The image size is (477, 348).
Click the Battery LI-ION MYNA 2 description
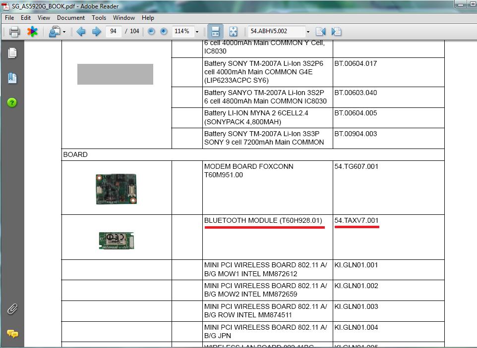point(256,117)
